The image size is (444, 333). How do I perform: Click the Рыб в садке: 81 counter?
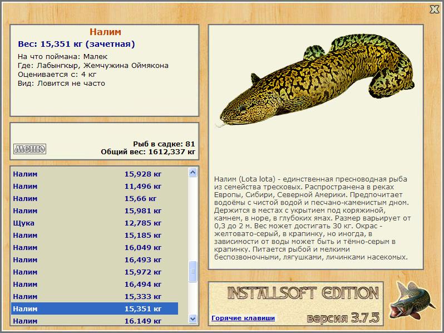(164, 144)
